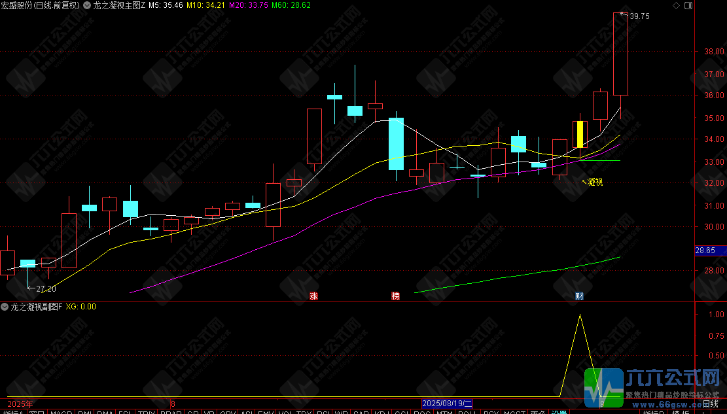Switch to the BOLL indicator tab
Viewport: 727px width, 414px height.
[467, 411]
